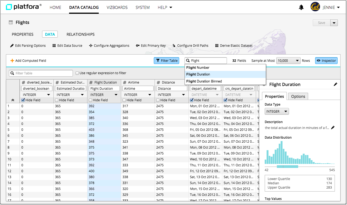Check Hide Field for Airtime
Viewport: 347px width, 205px height.
tap(124, 100)
